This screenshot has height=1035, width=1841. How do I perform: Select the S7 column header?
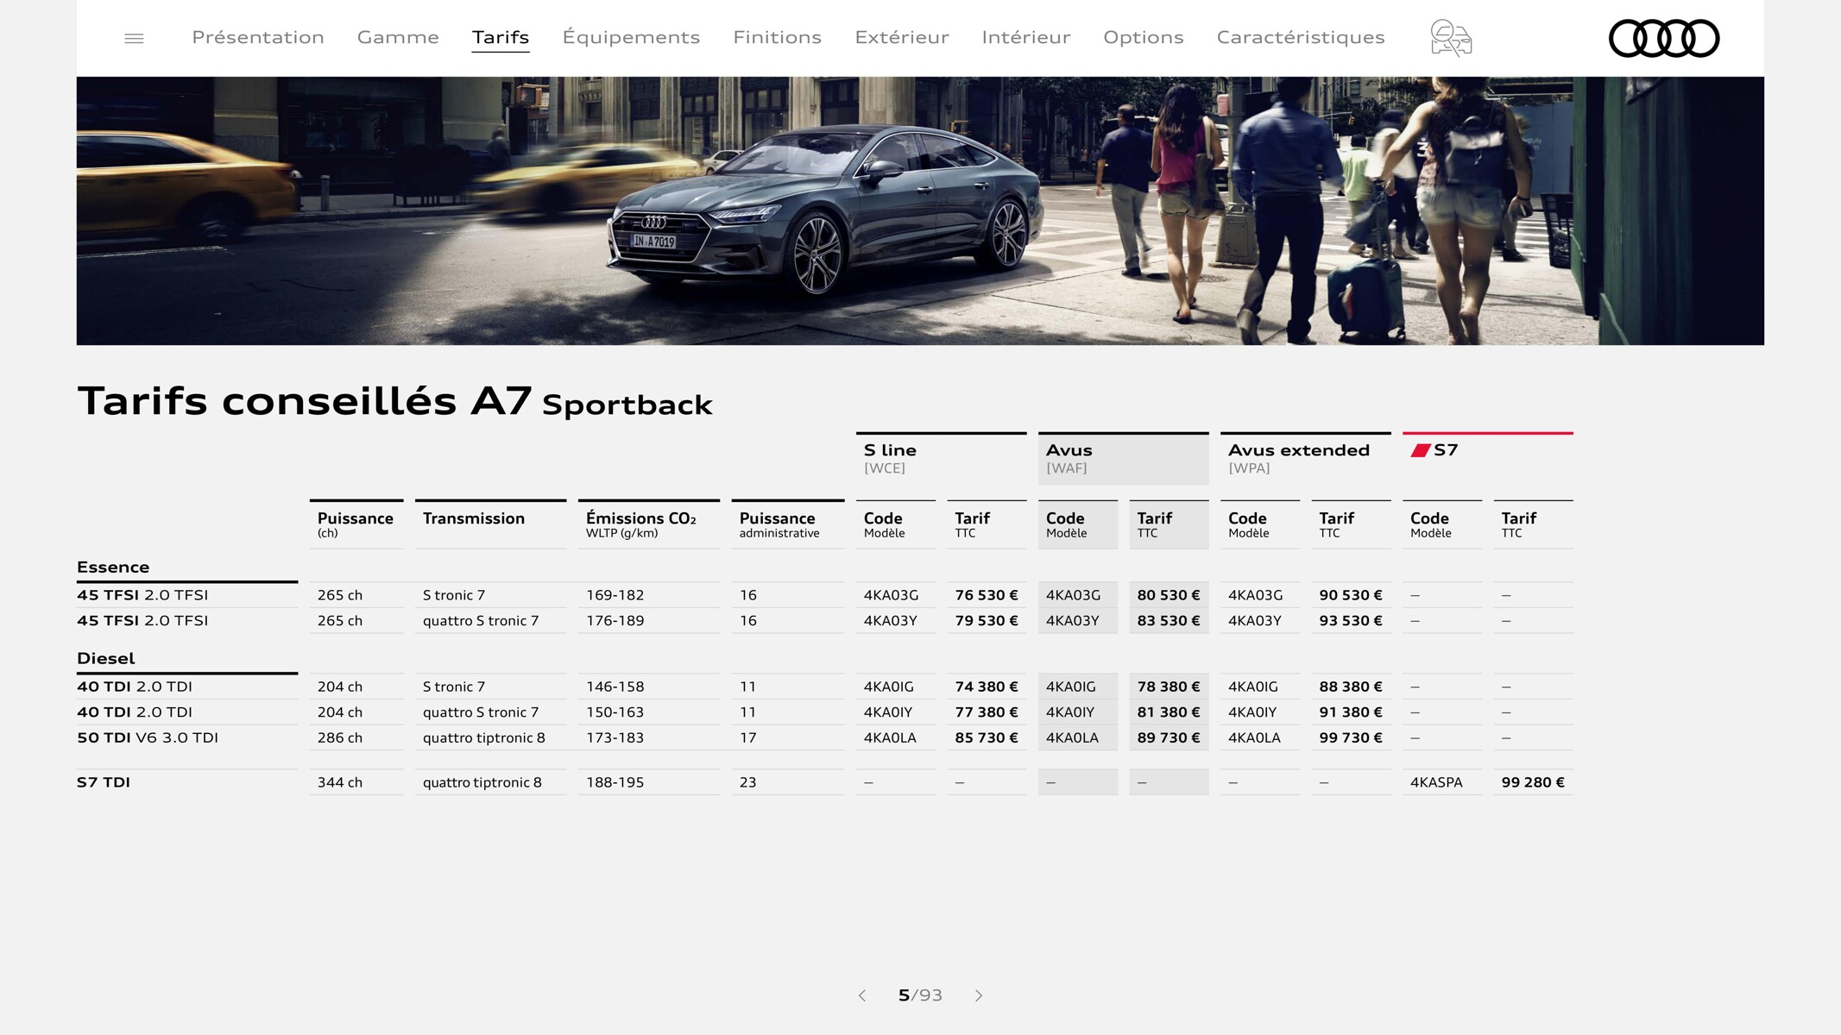pyautogui.click(x=1488, y=458)
